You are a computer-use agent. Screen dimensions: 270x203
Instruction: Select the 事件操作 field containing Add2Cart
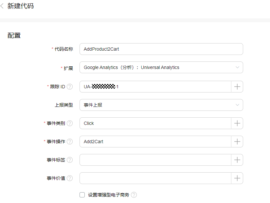pyautogui.click(x=155, y=142)
